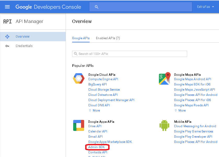Click the Google Apps APIs square icon
This screenshot has width=219, height=157.
[x=79, y=125]
